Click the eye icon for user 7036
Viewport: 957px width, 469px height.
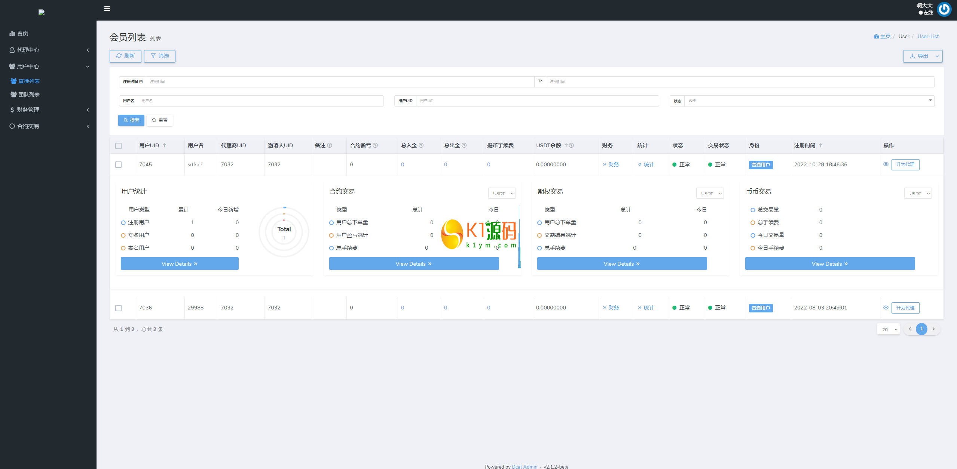[x=886, y=308]
